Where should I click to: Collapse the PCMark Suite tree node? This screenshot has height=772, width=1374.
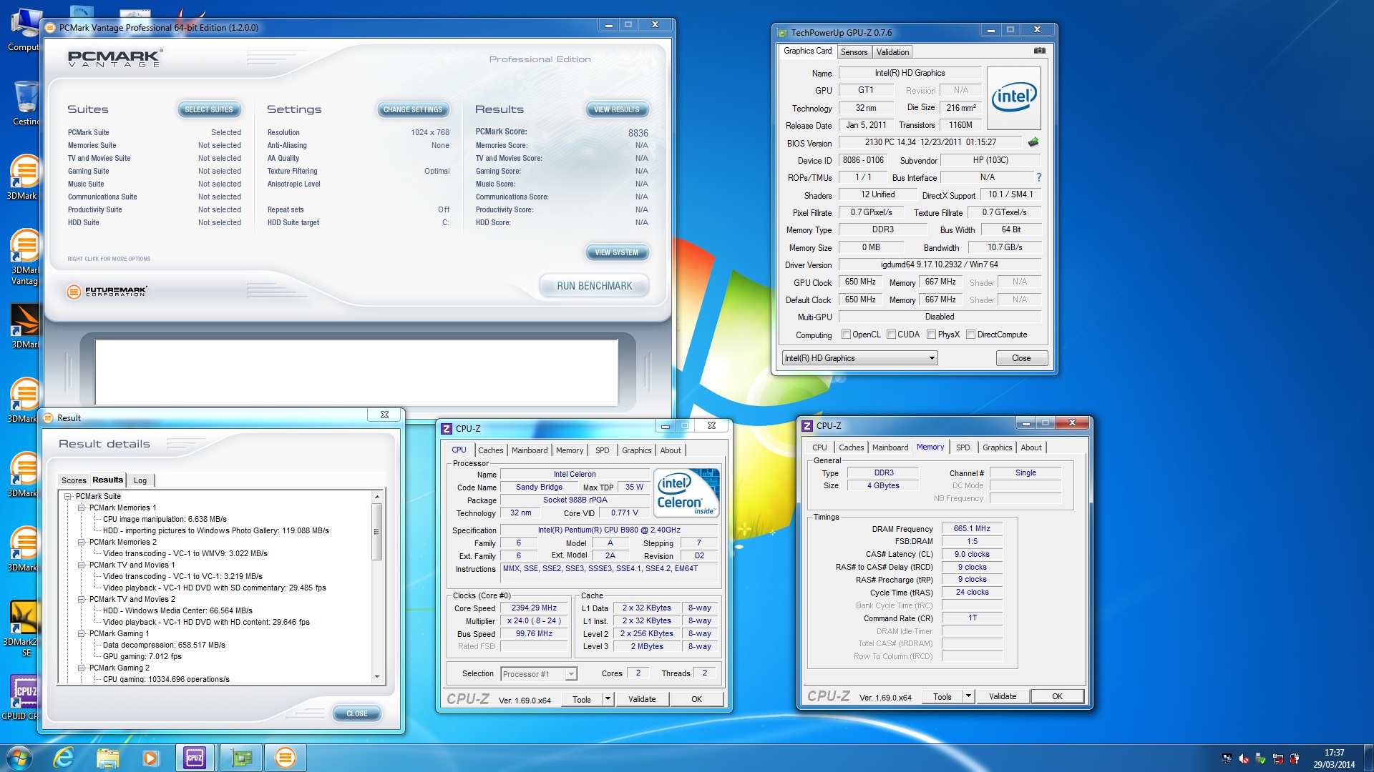click(x=68, y=496)
